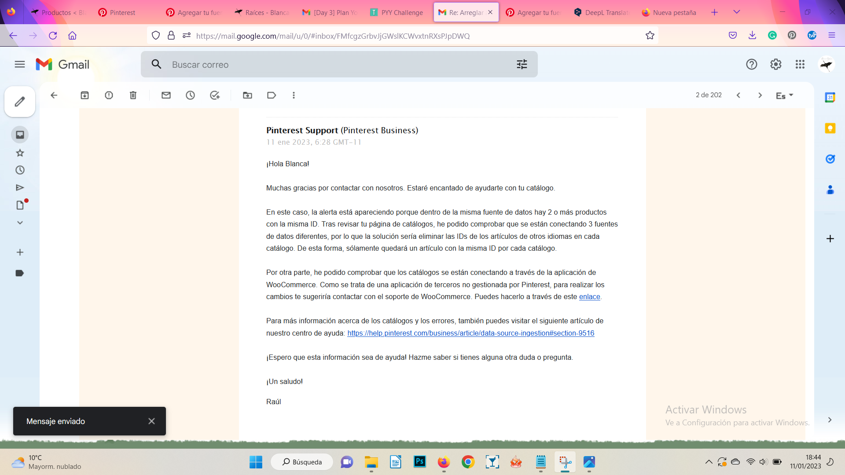Archive this email
This screenshot has width=845, height=475.
tap(84, 95)
